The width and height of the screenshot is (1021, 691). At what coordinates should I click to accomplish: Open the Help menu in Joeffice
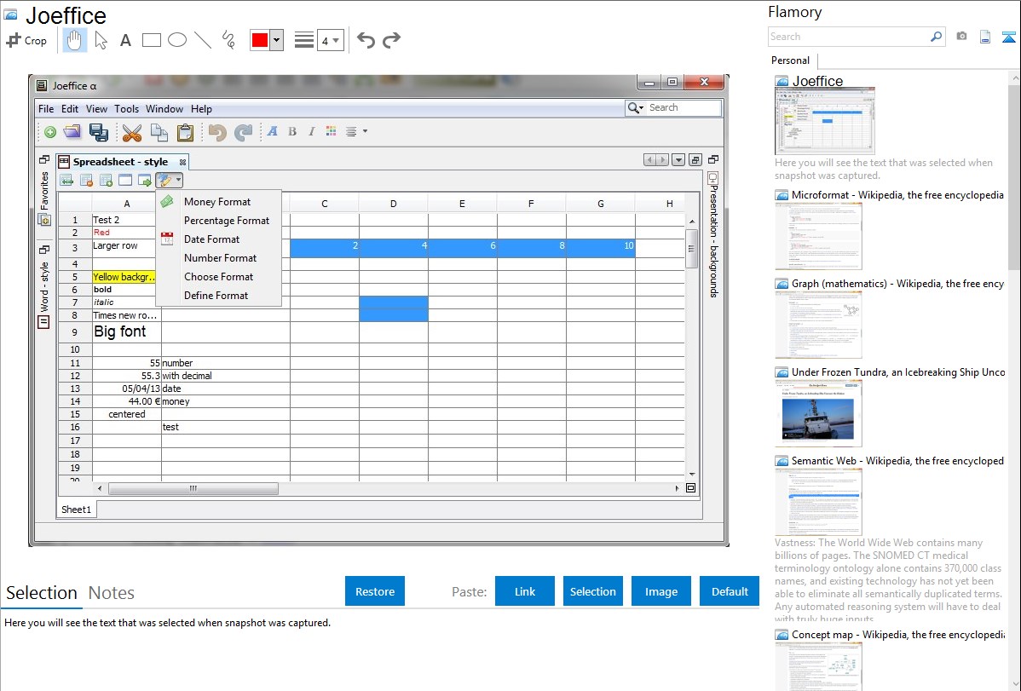(201, 109)
